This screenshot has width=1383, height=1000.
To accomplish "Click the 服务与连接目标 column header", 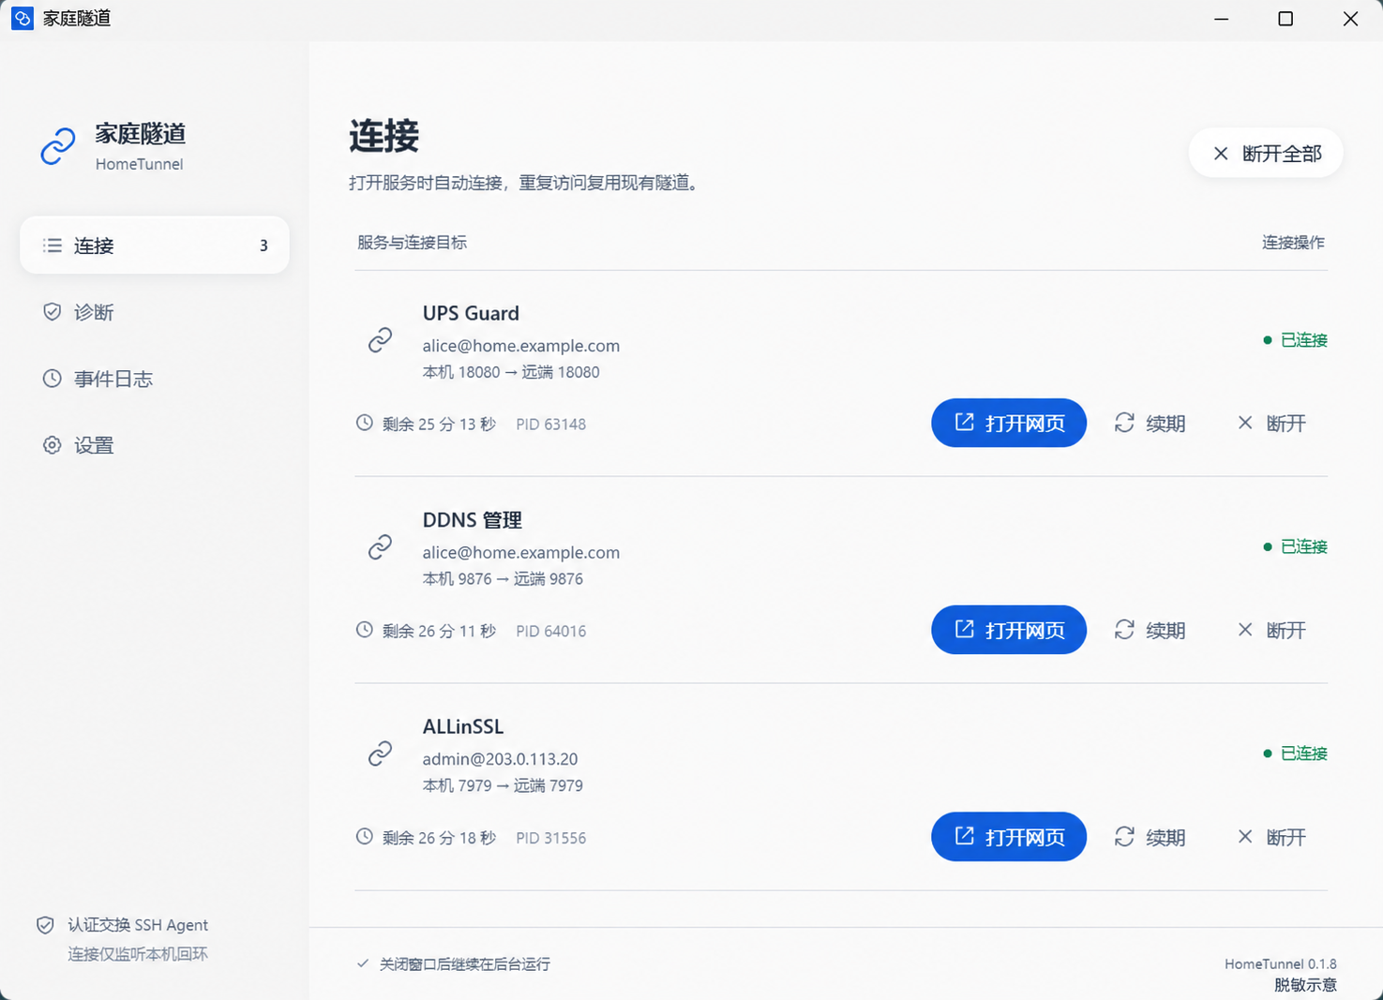I will pyautogui.click(x=412, y=243).
